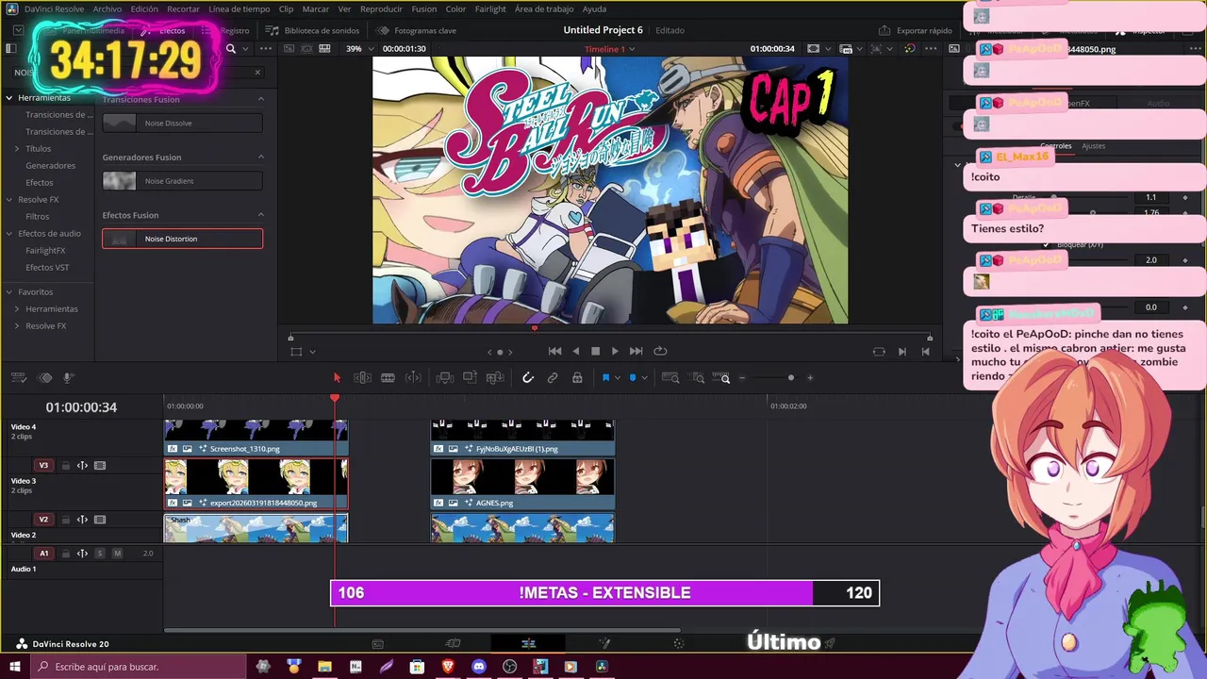This screenshot has height=679, width=1207.
Task: Toggle linked selection chain icon
Action: 553,378
